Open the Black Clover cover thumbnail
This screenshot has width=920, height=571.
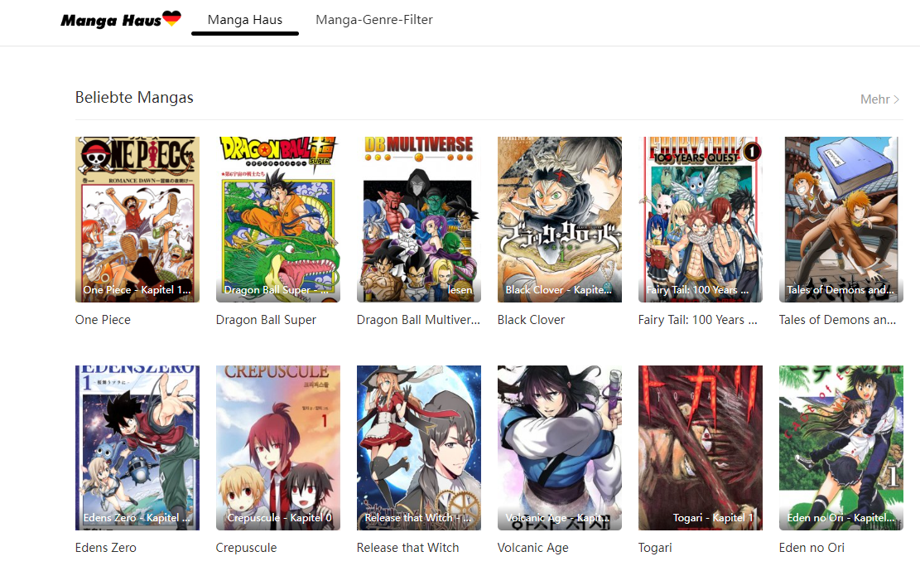point(560,220)
